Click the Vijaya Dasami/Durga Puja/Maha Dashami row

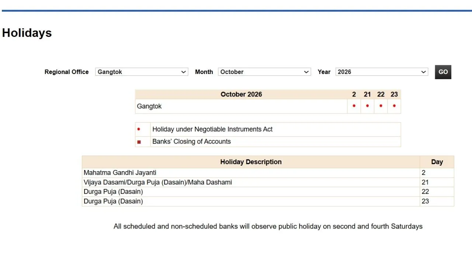point(268,182)
